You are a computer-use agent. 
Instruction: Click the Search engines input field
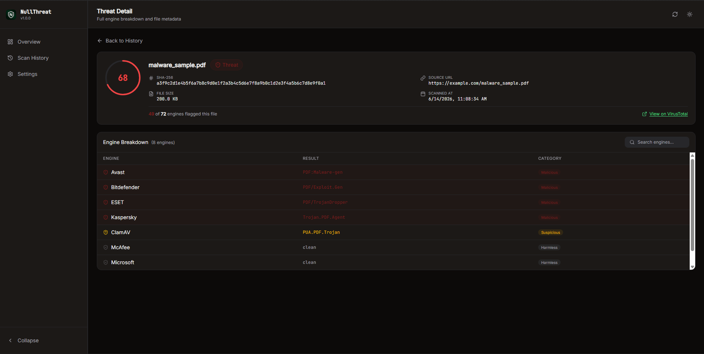657,142
